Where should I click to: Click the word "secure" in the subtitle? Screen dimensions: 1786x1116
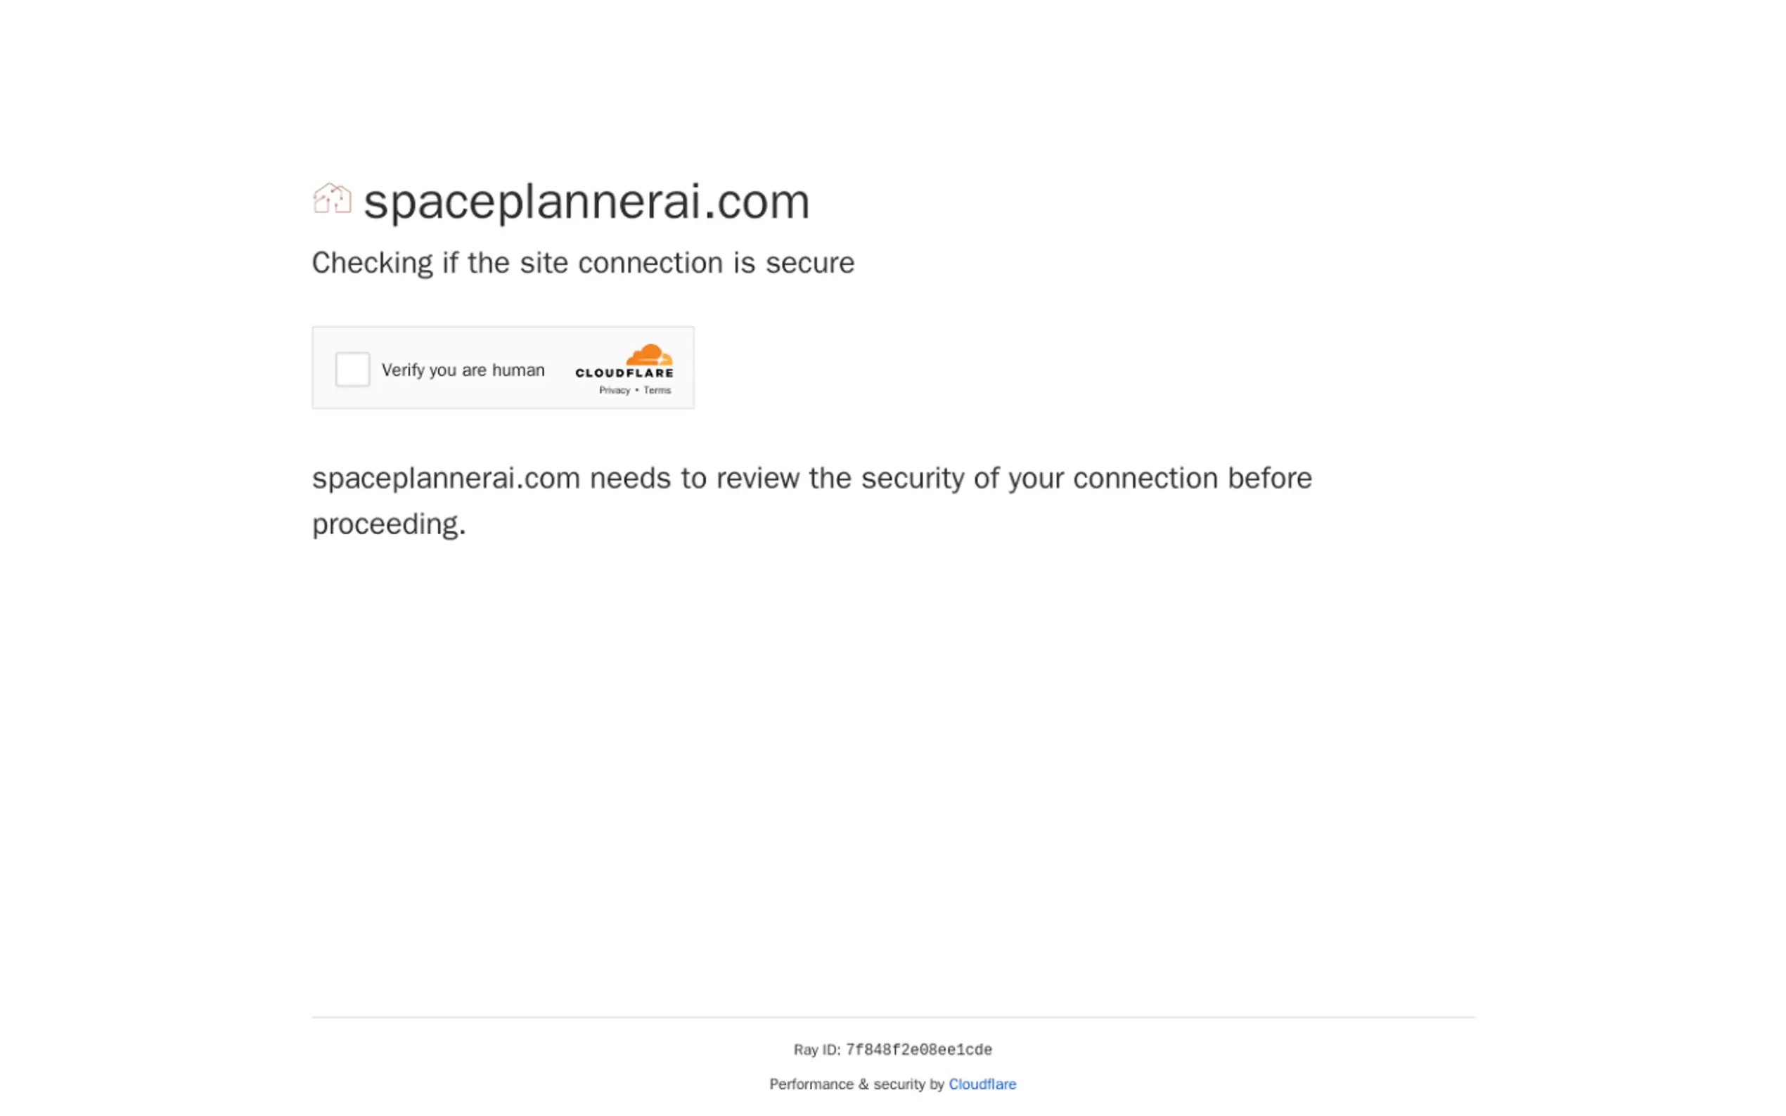(x=809, y=263)
